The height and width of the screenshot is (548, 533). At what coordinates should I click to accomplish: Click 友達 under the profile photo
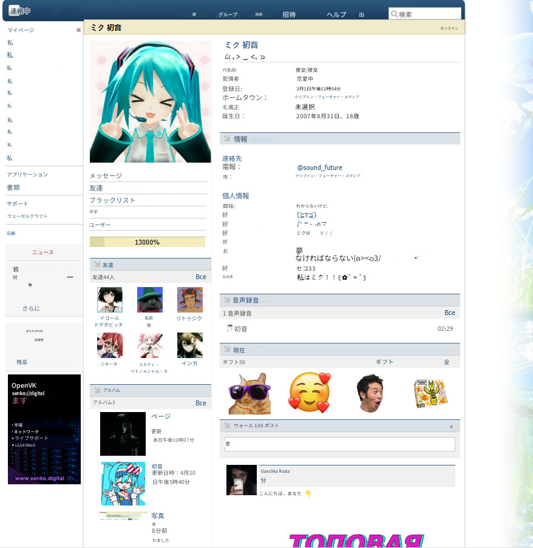coord(96,188)
